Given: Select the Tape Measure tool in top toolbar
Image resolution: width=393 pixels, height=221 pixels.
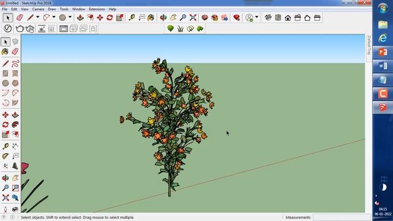Looking at the screenshot, I should pyautogui.click(x=132, y=18).
